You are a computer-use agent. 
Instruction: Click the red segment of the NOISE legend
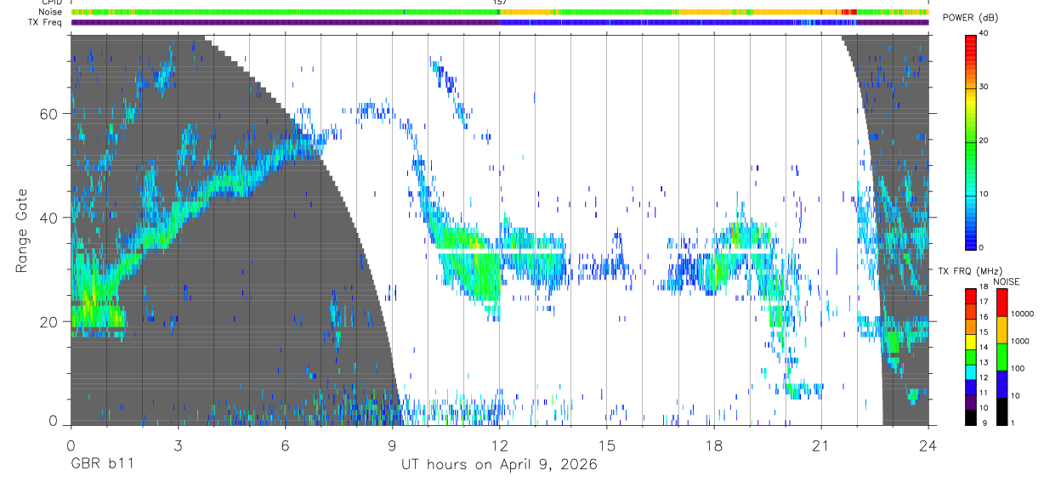click(x=1001, y=302)
